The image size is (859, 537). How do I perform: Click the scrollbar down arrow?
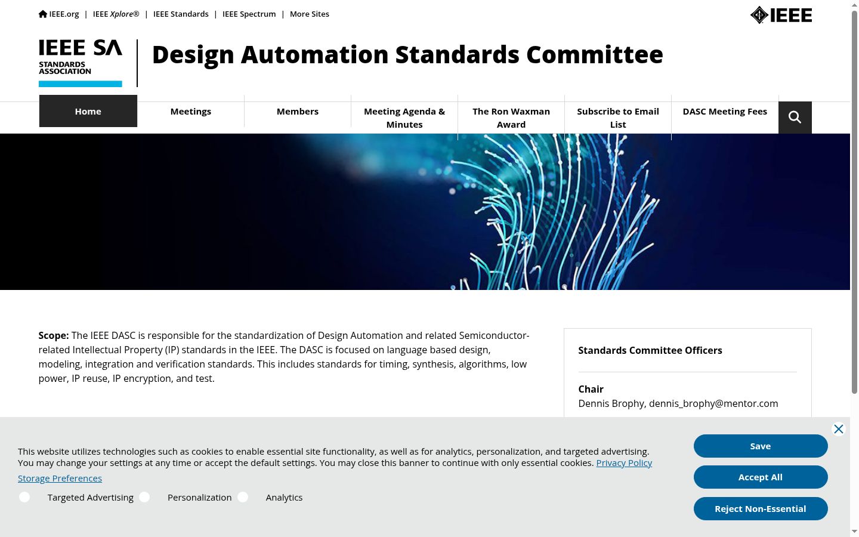[x=854, y=532]
